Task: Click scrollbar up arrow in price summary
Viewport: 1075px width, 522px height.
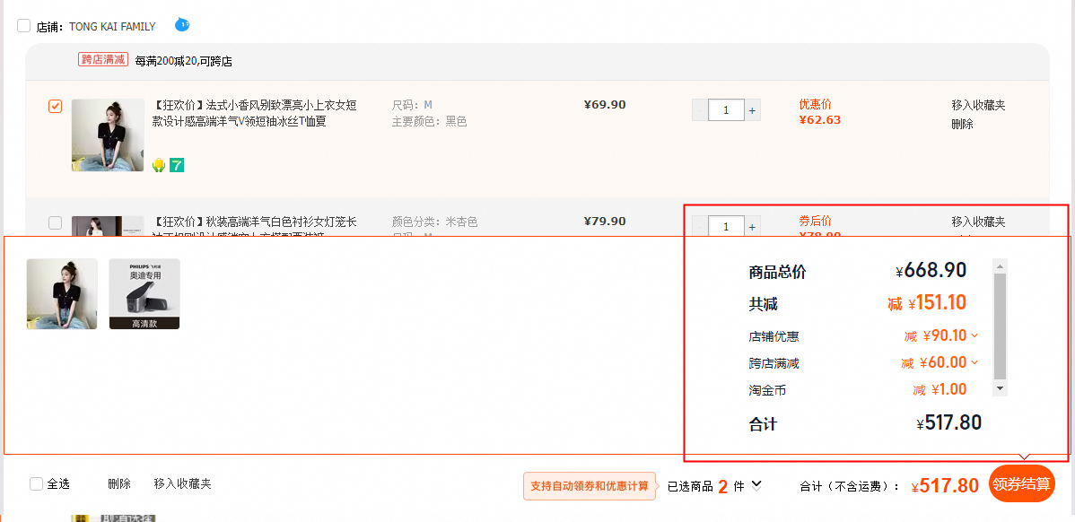Action: pyautogui.click(x=1000, y=266)
